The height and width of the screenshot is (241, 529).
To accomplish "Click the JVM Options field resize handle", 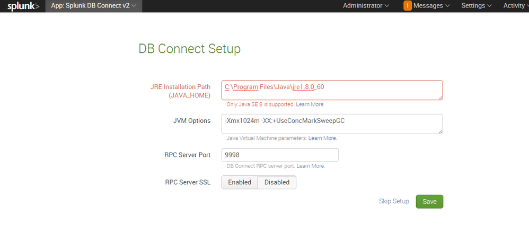I will (440, 131).
